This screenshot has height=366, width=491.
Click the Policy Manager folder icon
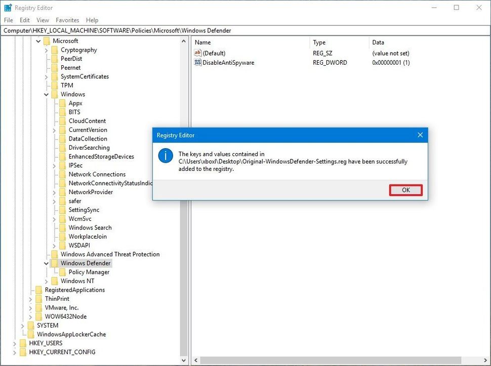click(62, 272)
